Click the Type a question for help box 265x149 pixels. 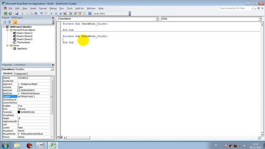[235, 8]
